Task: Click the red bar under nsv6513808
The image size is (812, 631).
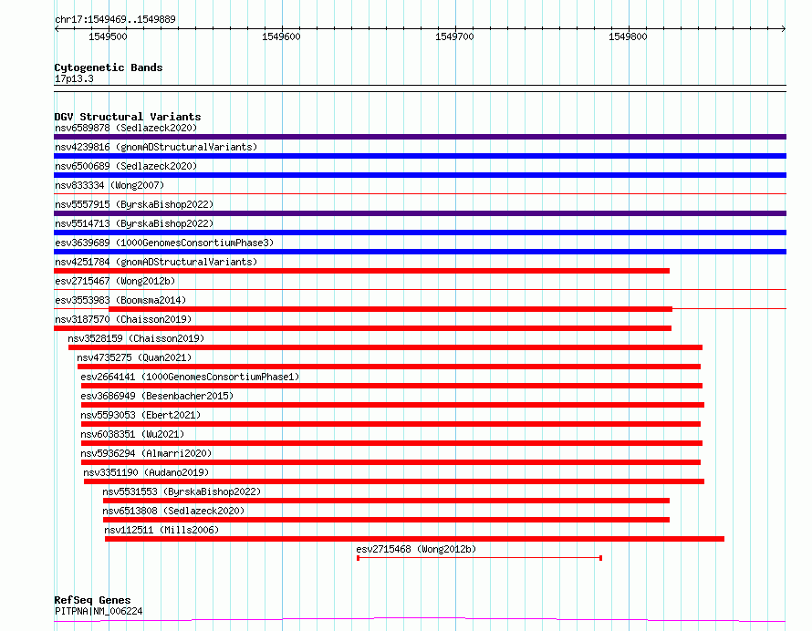Action: click(x=386, y=520)
